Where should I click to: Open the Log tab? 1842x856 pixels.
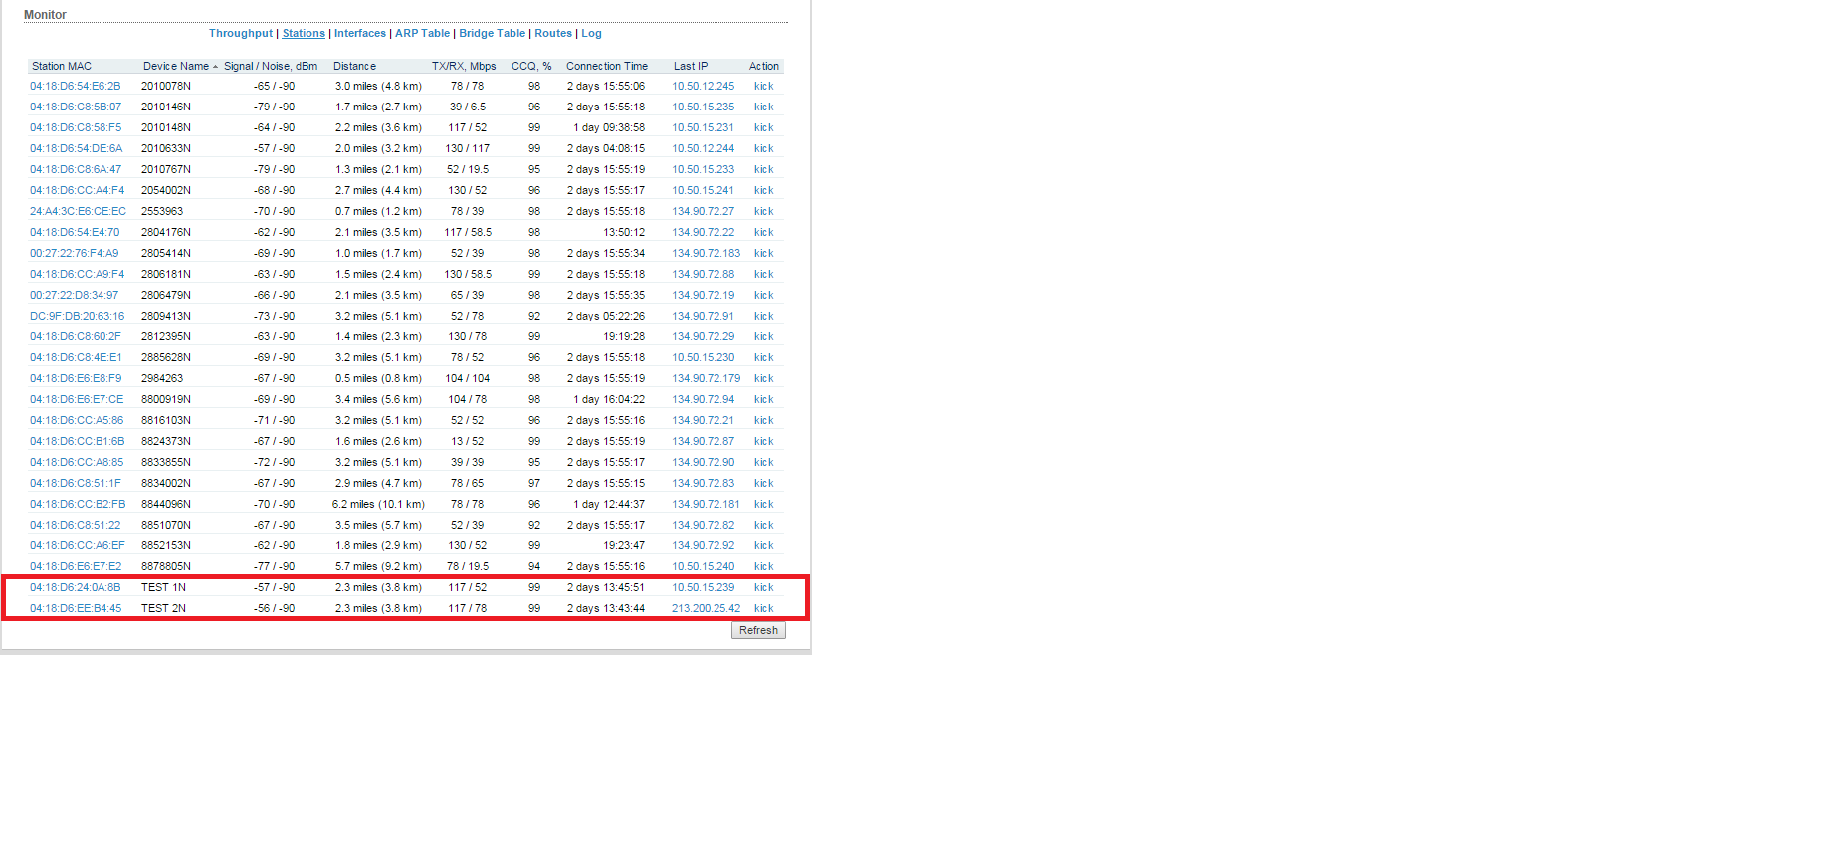[591, 33]
